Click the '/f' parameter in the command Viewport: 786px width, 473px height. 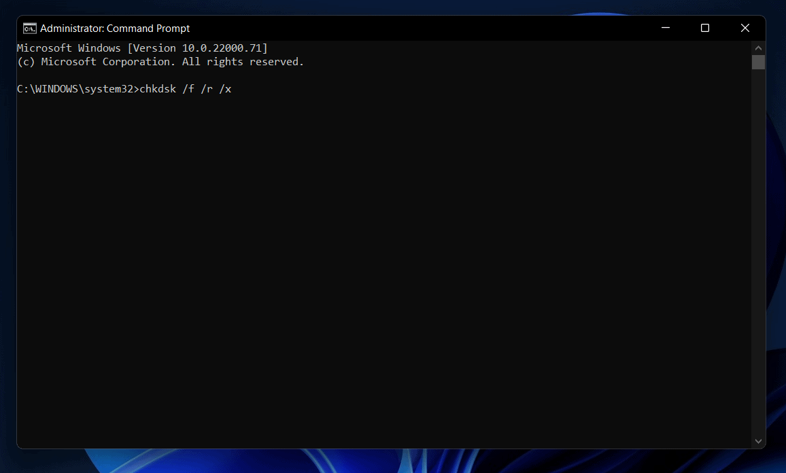[x=188, y=89]
